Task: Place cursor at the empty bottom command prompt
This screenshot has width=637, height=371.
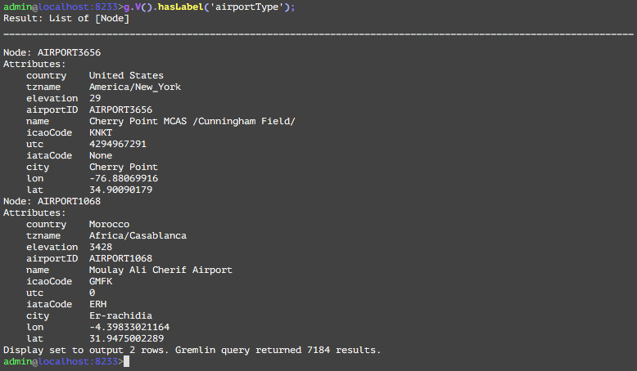Action: pos(131,360)
